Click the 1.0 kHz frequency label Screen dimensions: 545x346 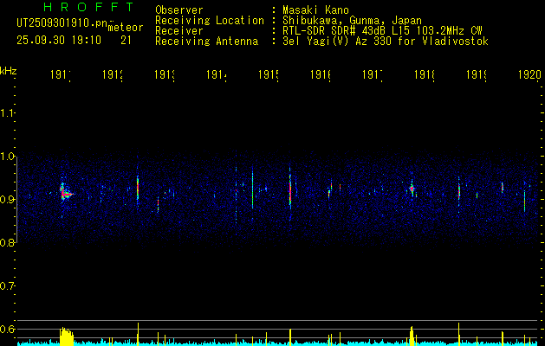click(7, 157)
